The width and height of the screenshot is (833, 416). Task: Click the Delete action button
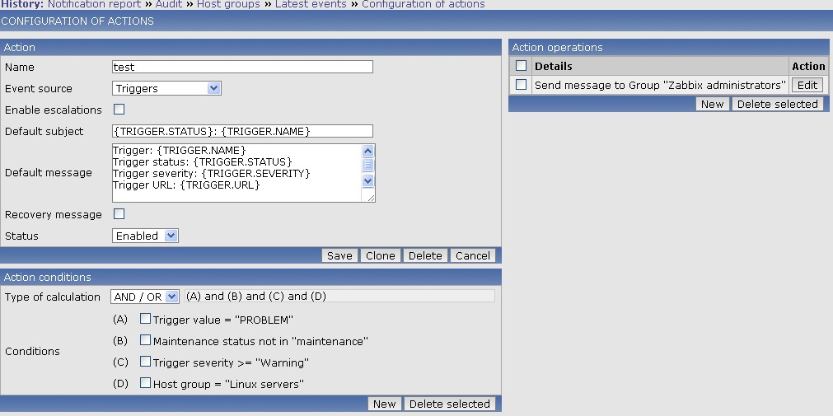click(425, 255)
